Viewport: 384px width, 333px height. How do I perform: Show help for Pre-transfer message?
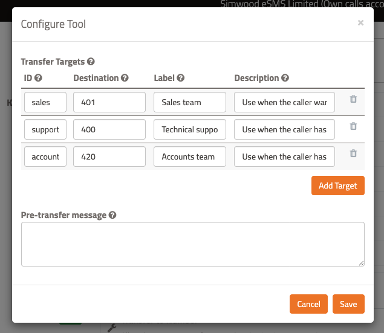point(112,215)
